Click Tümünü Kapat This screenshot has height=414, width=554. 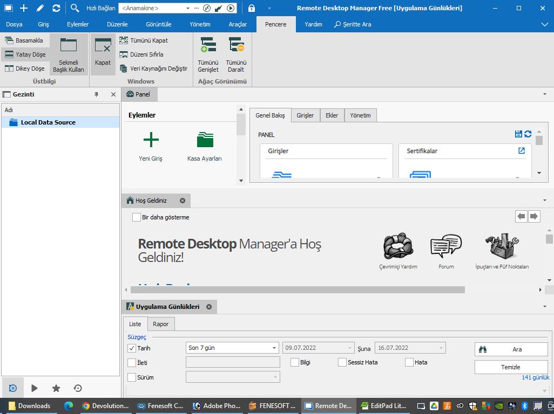pyautogui.click(x=144, y=40)
